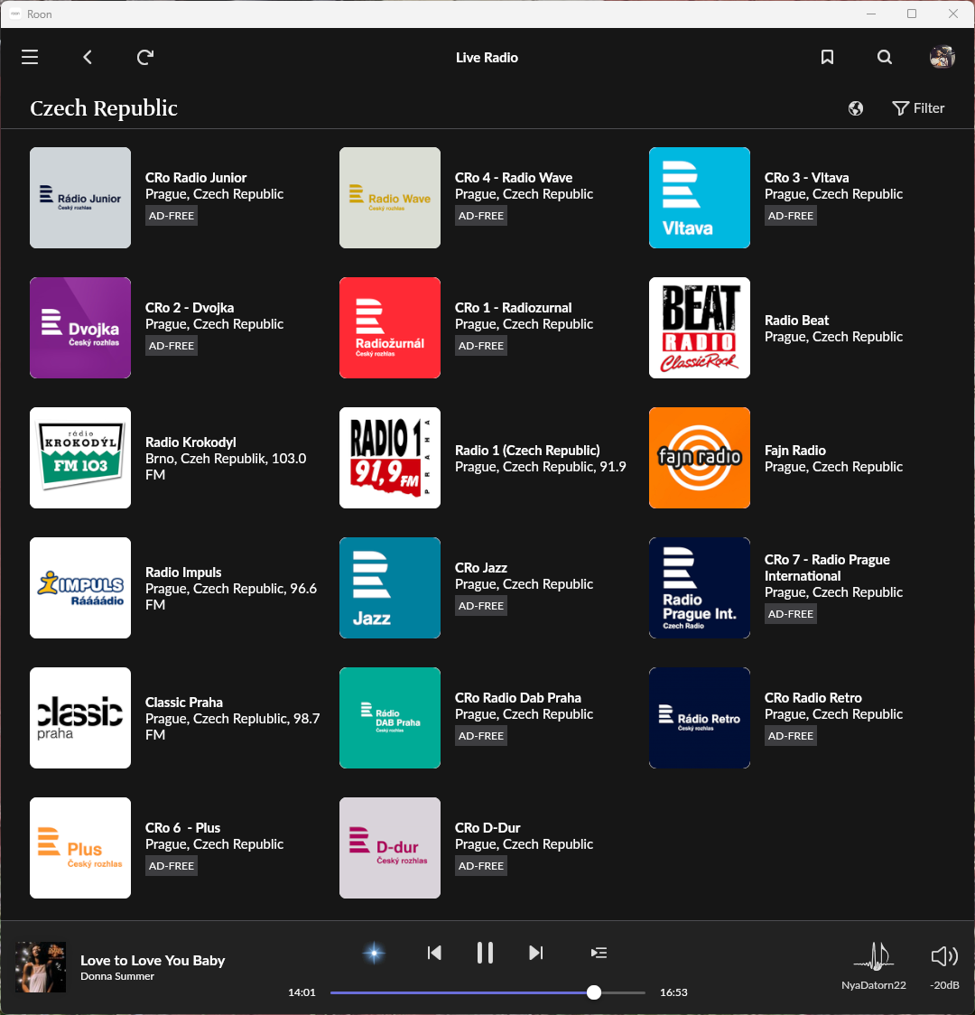Play the Rádio DAB Praha logo
Image resolution: width=975 pixels, height=1015 pixels.
tap(390, 718)
